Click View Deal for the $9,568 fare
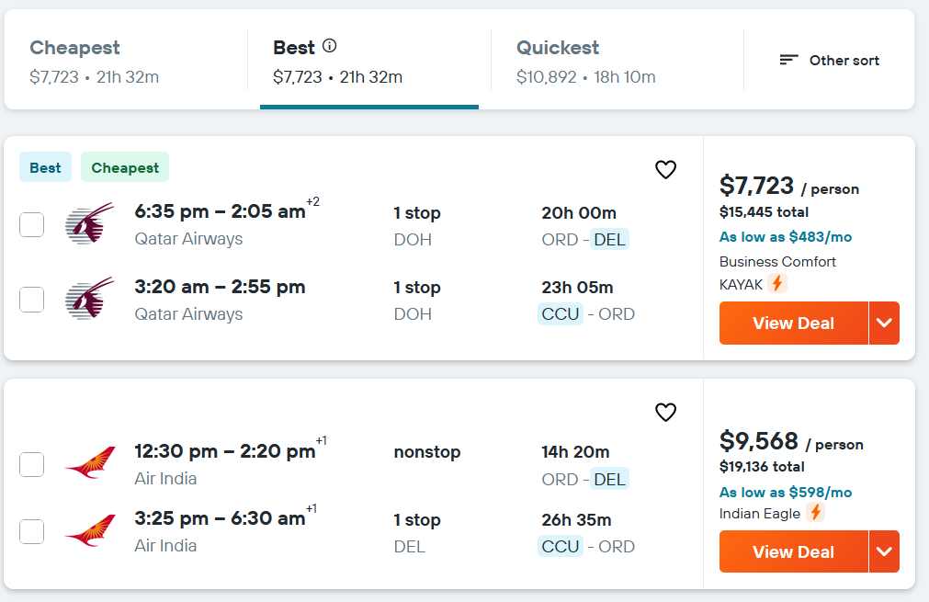Viewport: 929px width, 602px height. tap(793, 551)
